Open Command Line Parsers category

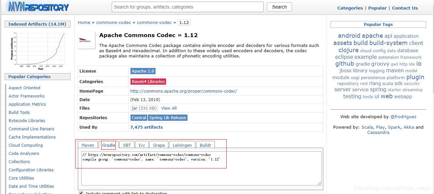click(x=31, y=129)
